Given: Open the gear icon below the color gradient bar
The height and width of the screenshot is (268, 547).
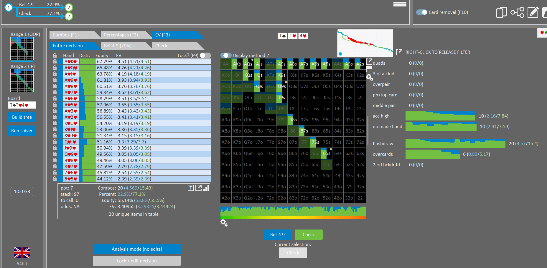Looking at the screenshot, I should [224, 223].
